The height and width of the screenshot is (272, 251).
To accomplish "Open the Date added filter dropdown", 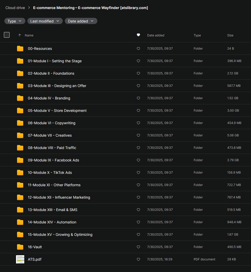I will [81, 21].
